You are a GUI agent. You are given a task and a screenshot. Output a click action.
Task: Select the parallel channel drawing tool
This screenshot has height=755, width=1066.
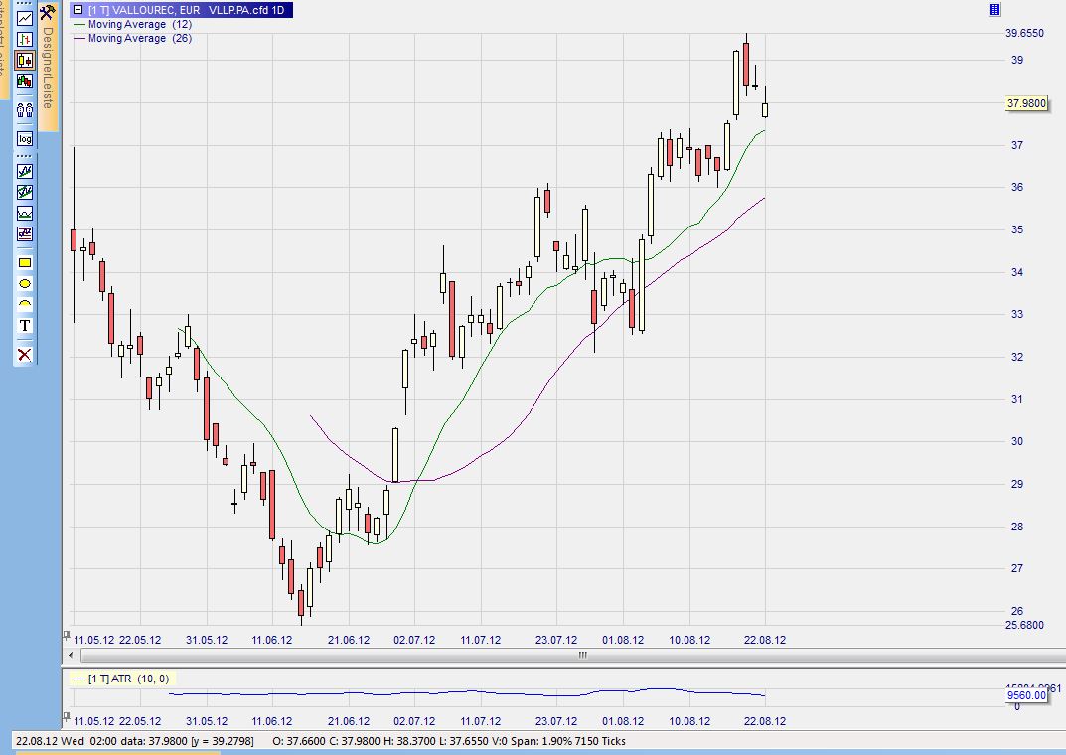pos(25,192)
